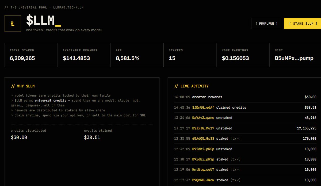Click the 170,000 staked amount

pos(309,139)
